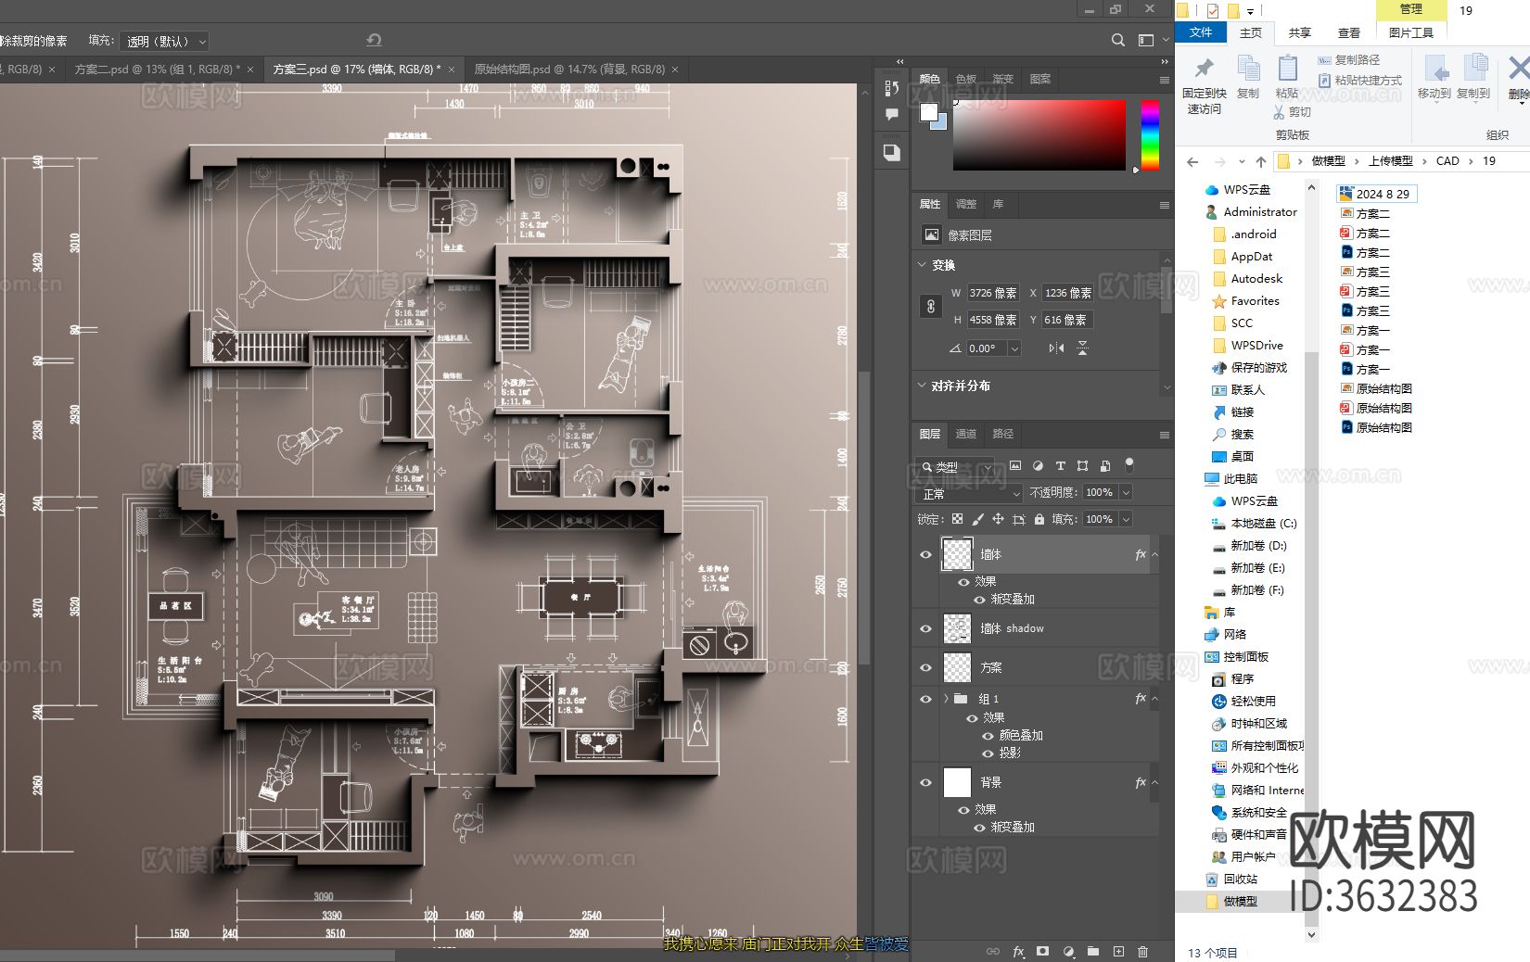Hide the 背景 layer eye icon

[925, 782]
